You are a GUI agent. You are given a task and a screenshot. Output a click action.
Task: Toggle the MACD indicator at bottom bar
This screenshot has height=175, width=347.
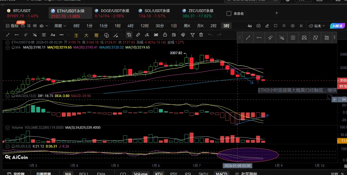tap(221, 174)
